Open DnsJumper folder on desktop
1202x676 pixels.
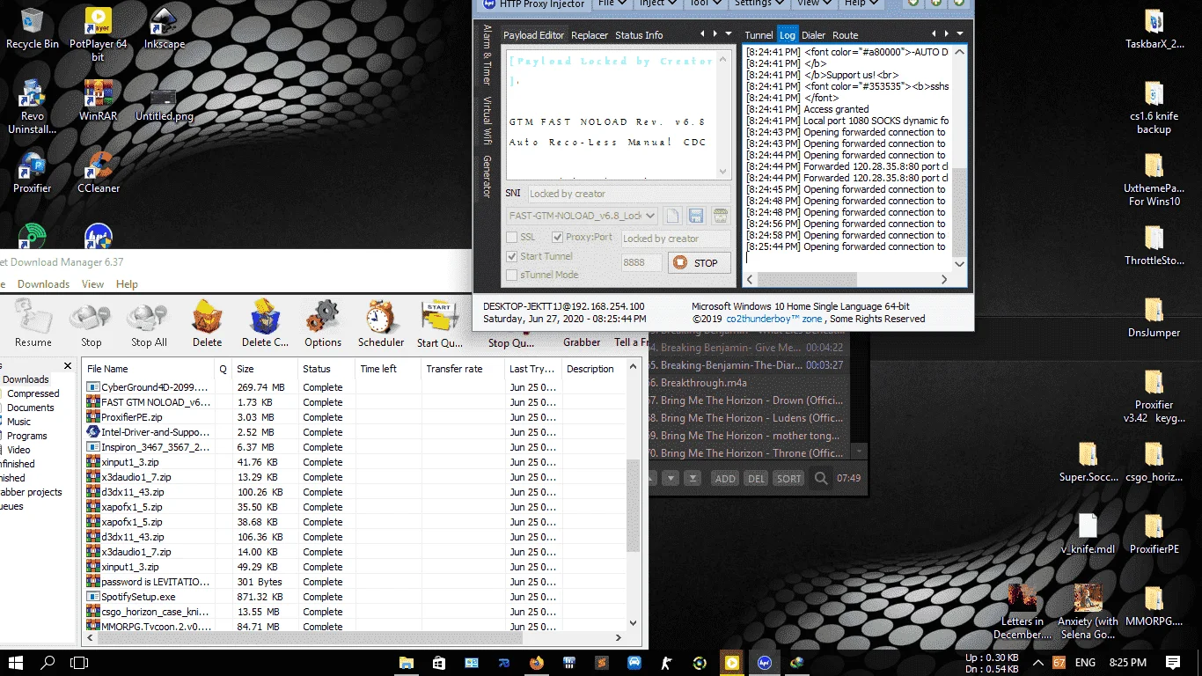tap(1154, 318)
